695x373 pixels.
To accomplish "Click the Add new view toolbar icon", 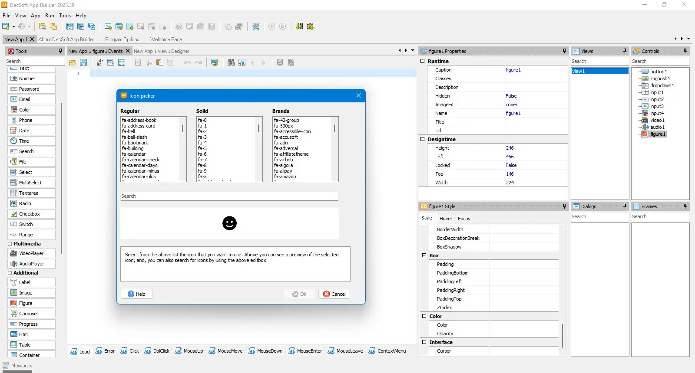I will [108, 26].
